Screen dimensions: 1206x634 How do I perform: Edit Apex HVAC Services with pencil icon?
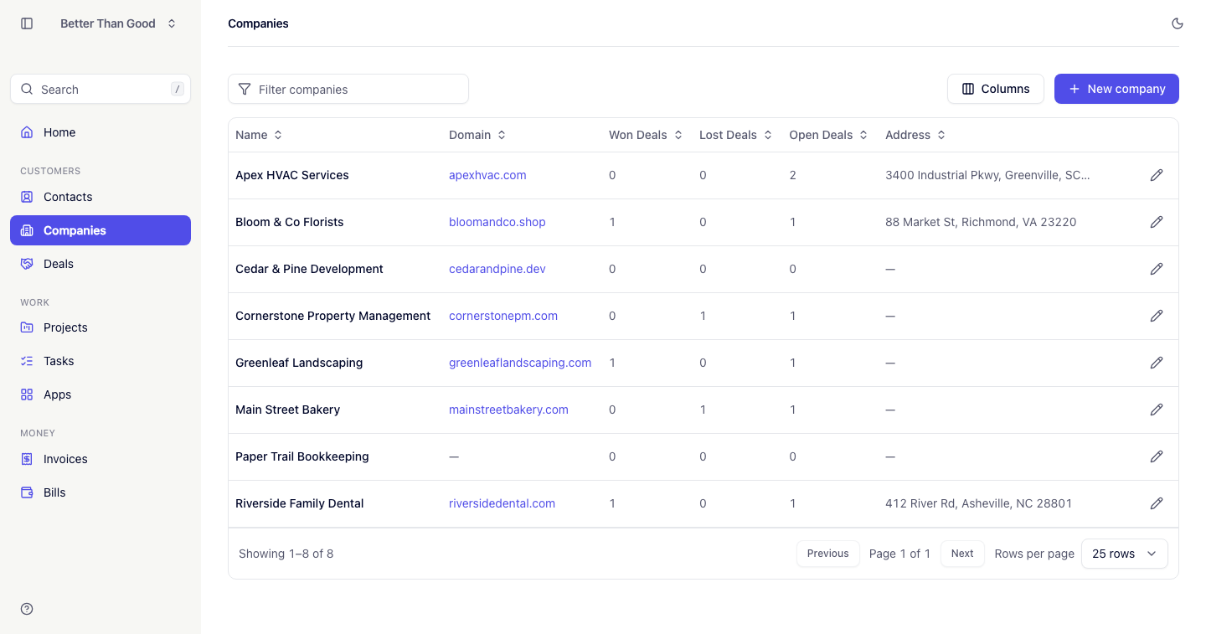pyautogui.click(x=1157, y=175)
